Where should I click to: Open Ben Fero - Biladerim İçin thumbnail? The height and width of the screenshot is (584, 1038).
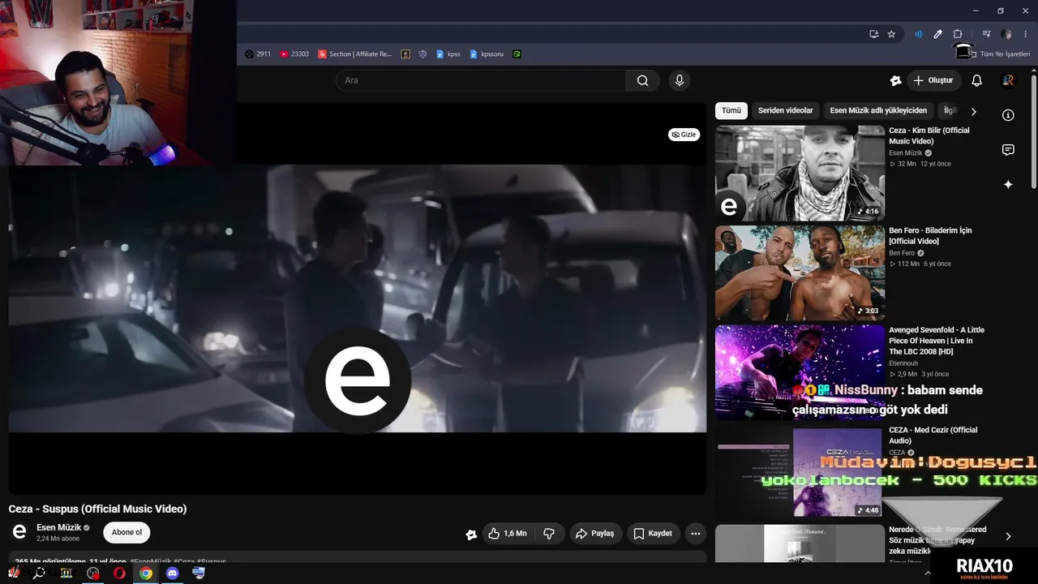point(800,273)
